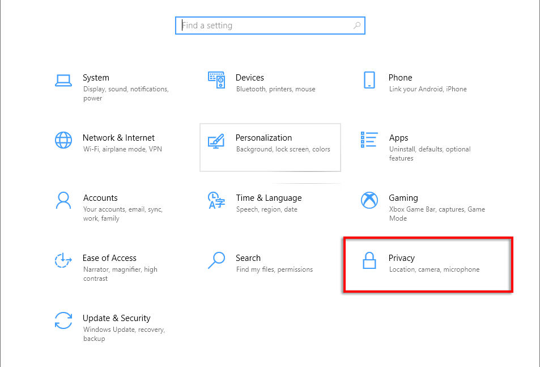540x367 pixels.
Task: Click the Ease of Access icon
Action: point(63,260)
